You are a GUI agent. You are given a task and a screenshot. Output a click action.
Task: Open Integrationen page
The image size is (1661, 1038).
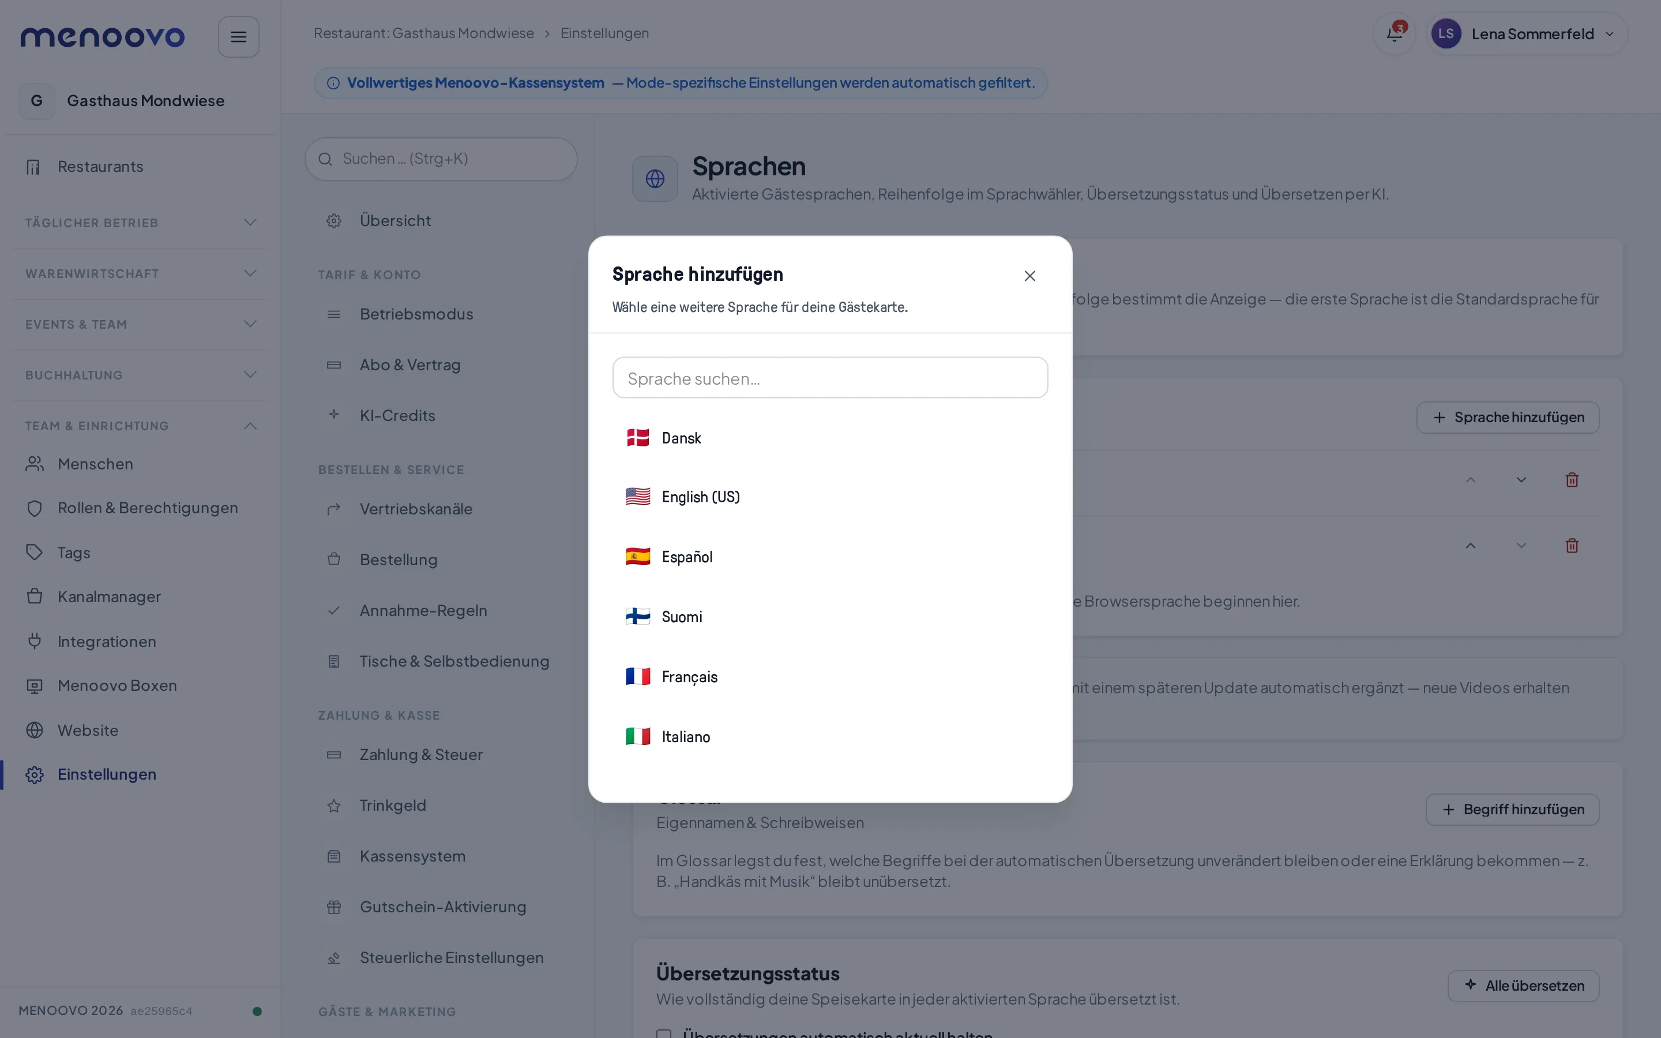(x=141, y=641)
